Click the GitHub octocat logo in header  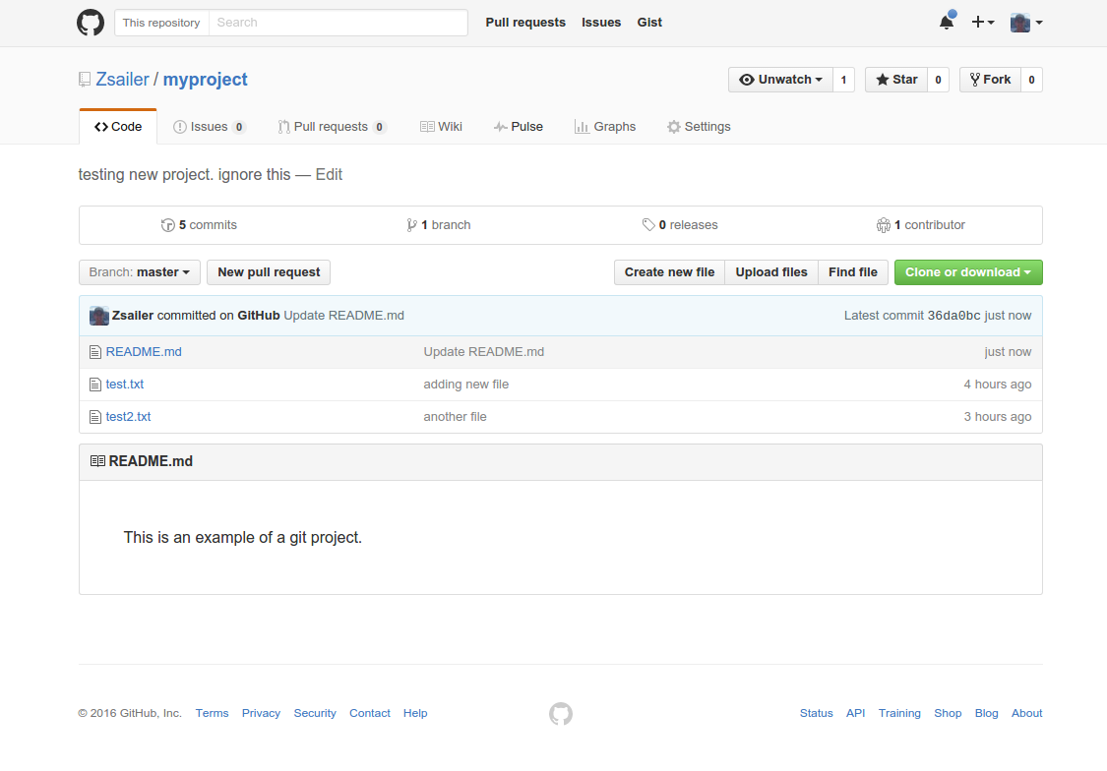pyautogui.click(x=91, y=23)
